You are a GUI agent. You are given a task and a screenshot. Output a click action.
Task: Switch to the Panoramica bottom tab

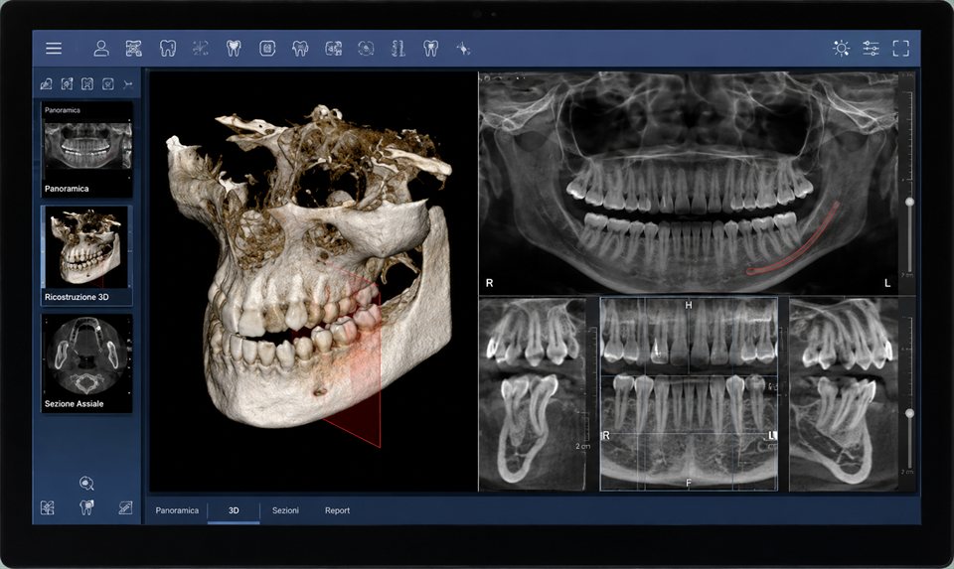177,510
